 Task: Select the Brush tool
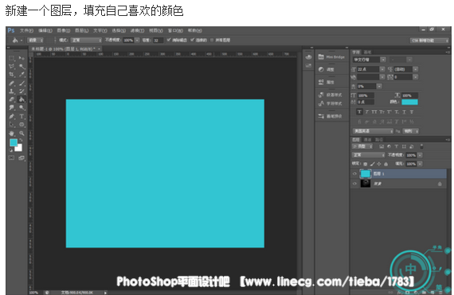tap(22, 84)
